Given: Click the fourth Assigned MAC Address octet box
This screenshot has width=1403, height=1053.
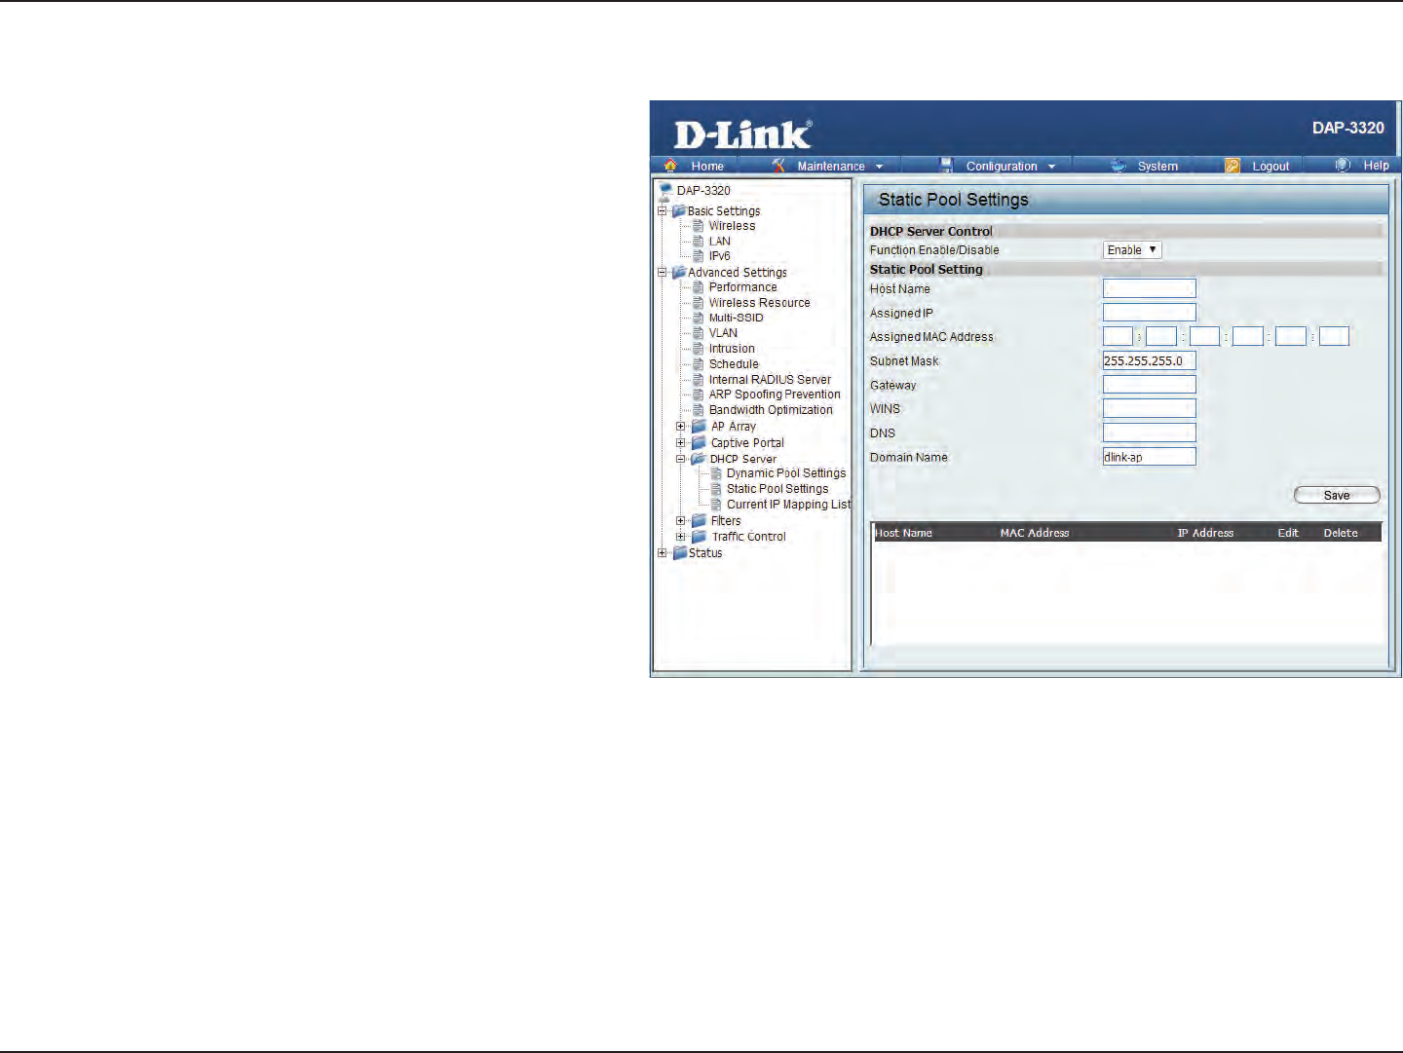Looking at the screenshot, I should (x=1247, y=337).
